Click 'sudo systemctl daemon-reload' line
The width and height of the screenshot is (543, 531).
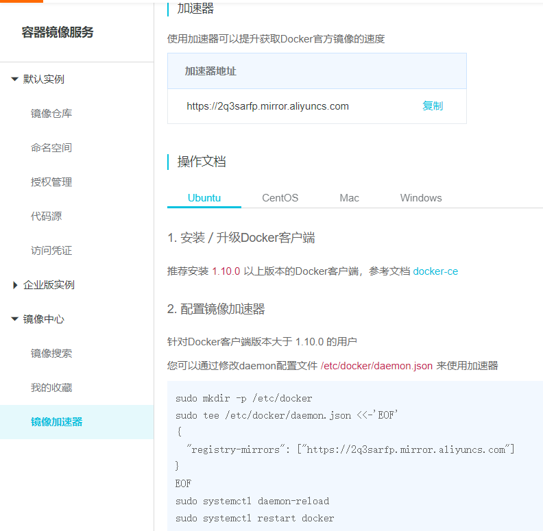point(252,502)
